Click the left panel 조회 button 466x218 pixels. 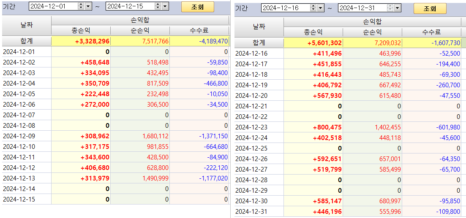[198, 6]
